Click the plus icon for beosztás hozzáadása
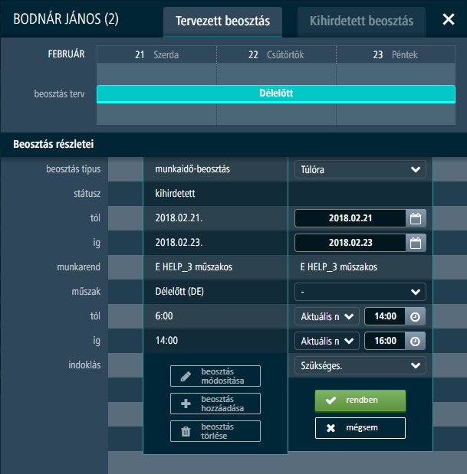467x474 pixels. [186, 404]
